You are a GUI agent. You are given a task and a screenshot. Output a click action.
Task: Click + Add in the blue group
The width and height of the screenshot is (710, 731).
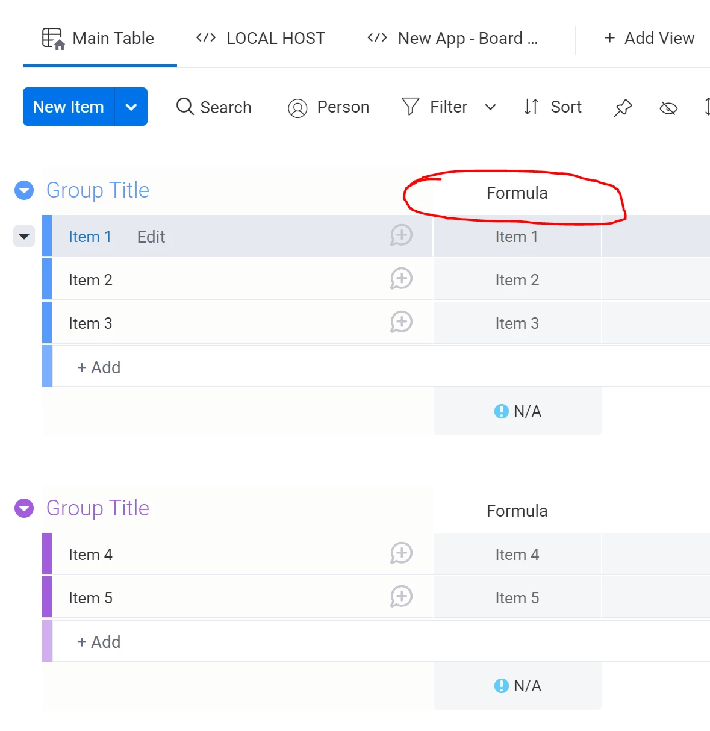(99, 367)
